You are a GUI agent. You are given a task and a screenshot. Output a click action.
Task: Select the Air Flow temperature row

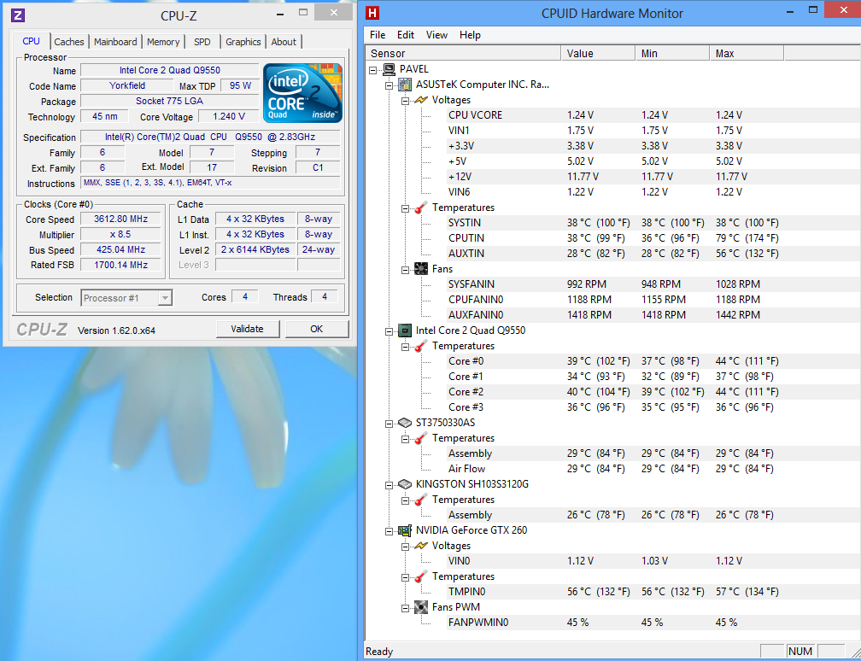tap(653, 469)
